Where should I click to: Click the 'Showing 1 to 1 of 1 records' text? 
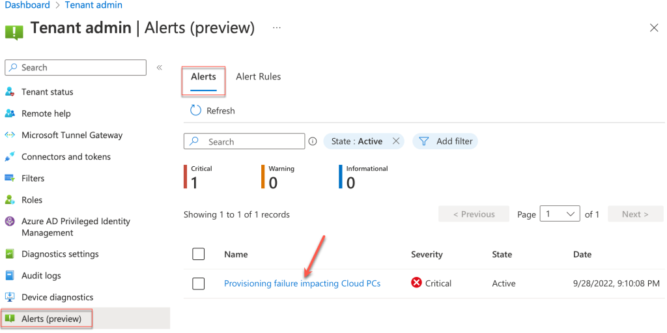click(236, 214)
